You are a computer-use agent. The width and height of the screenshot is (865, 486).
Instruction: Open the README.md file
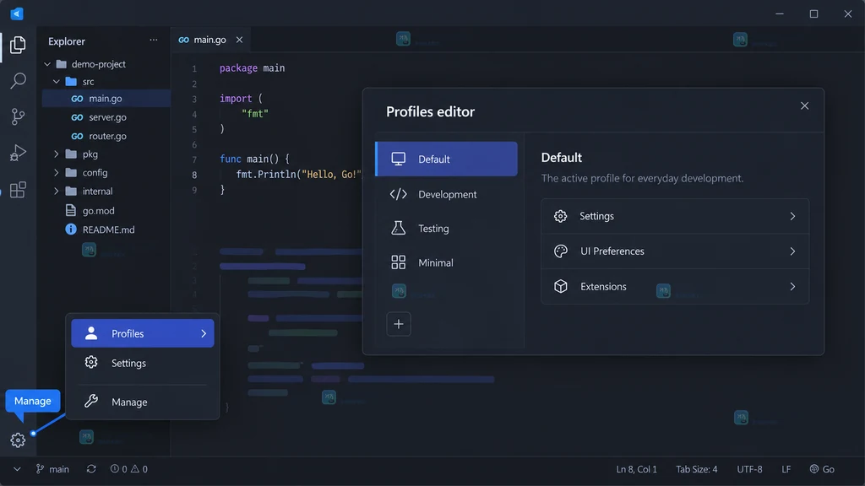point(108,229)
